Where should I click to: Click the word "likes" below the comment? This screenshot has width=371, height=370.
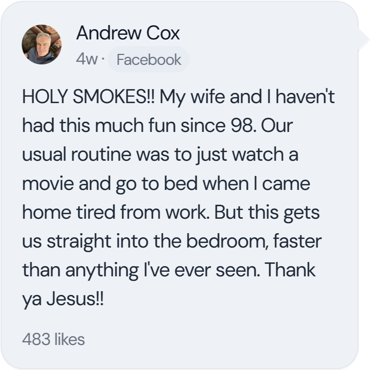click(x=69, y=339)
